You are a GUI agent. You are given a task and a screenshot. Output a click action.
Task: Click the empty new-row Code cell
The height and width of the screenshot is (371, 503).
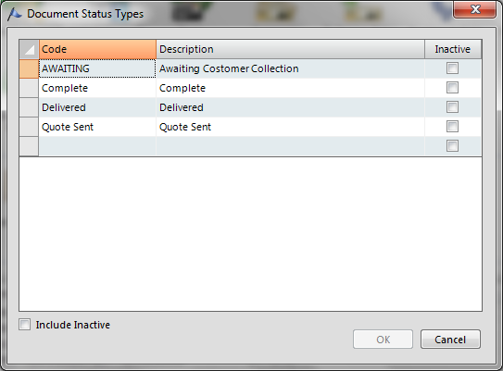pyautogui.click(x=97, y=146)
